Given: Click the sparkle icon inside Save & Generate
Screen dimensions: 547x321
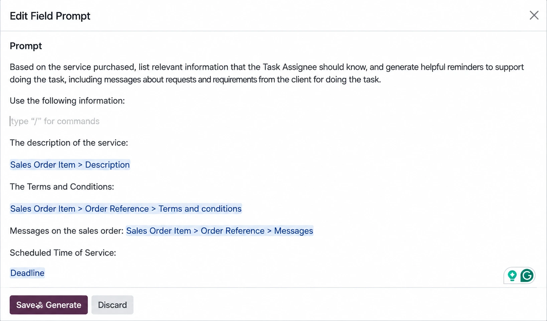Looking at the screenshot, I should tap(39, 305).
